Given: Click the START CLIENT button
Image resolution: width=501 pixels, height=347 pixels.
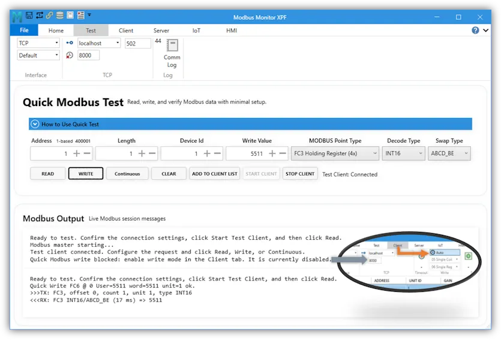Looking at the screenshot, I should click(x=261, y=174).
